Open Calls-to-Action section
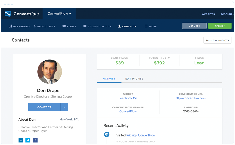 point(97,26)
